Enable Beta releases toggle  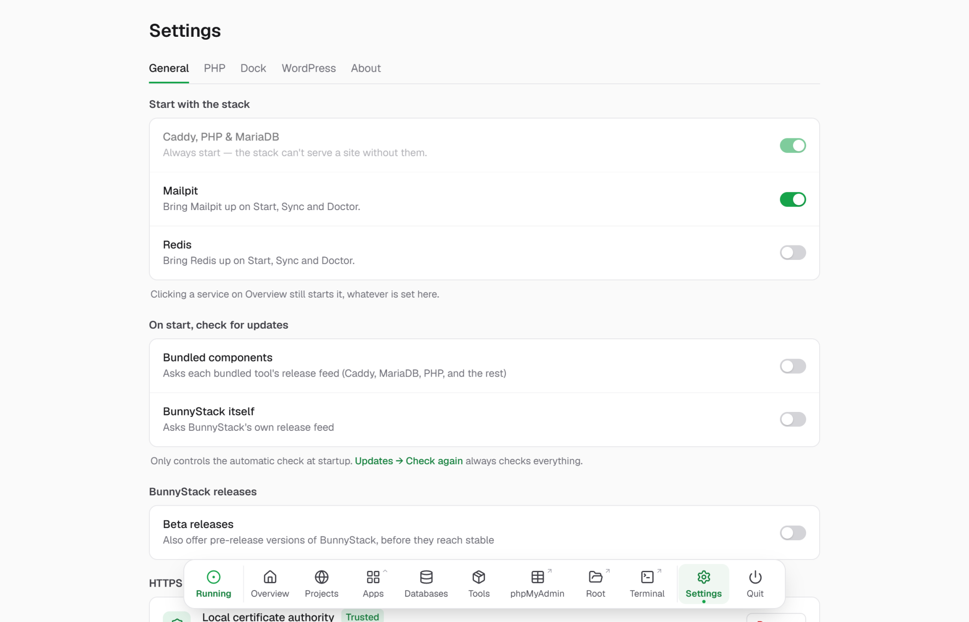pyautogui.click(x=793, y=532)
